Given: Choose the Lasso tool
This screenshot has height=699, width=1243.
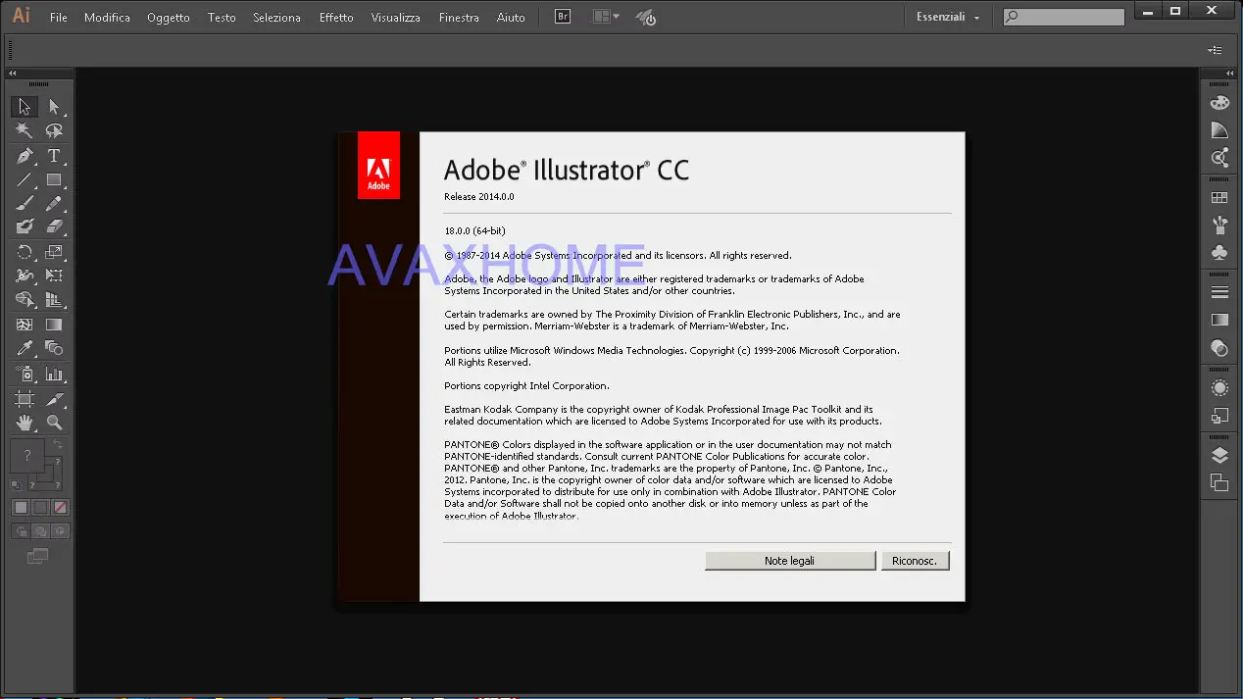Looking at the screenshot, I should click(54, 130).
